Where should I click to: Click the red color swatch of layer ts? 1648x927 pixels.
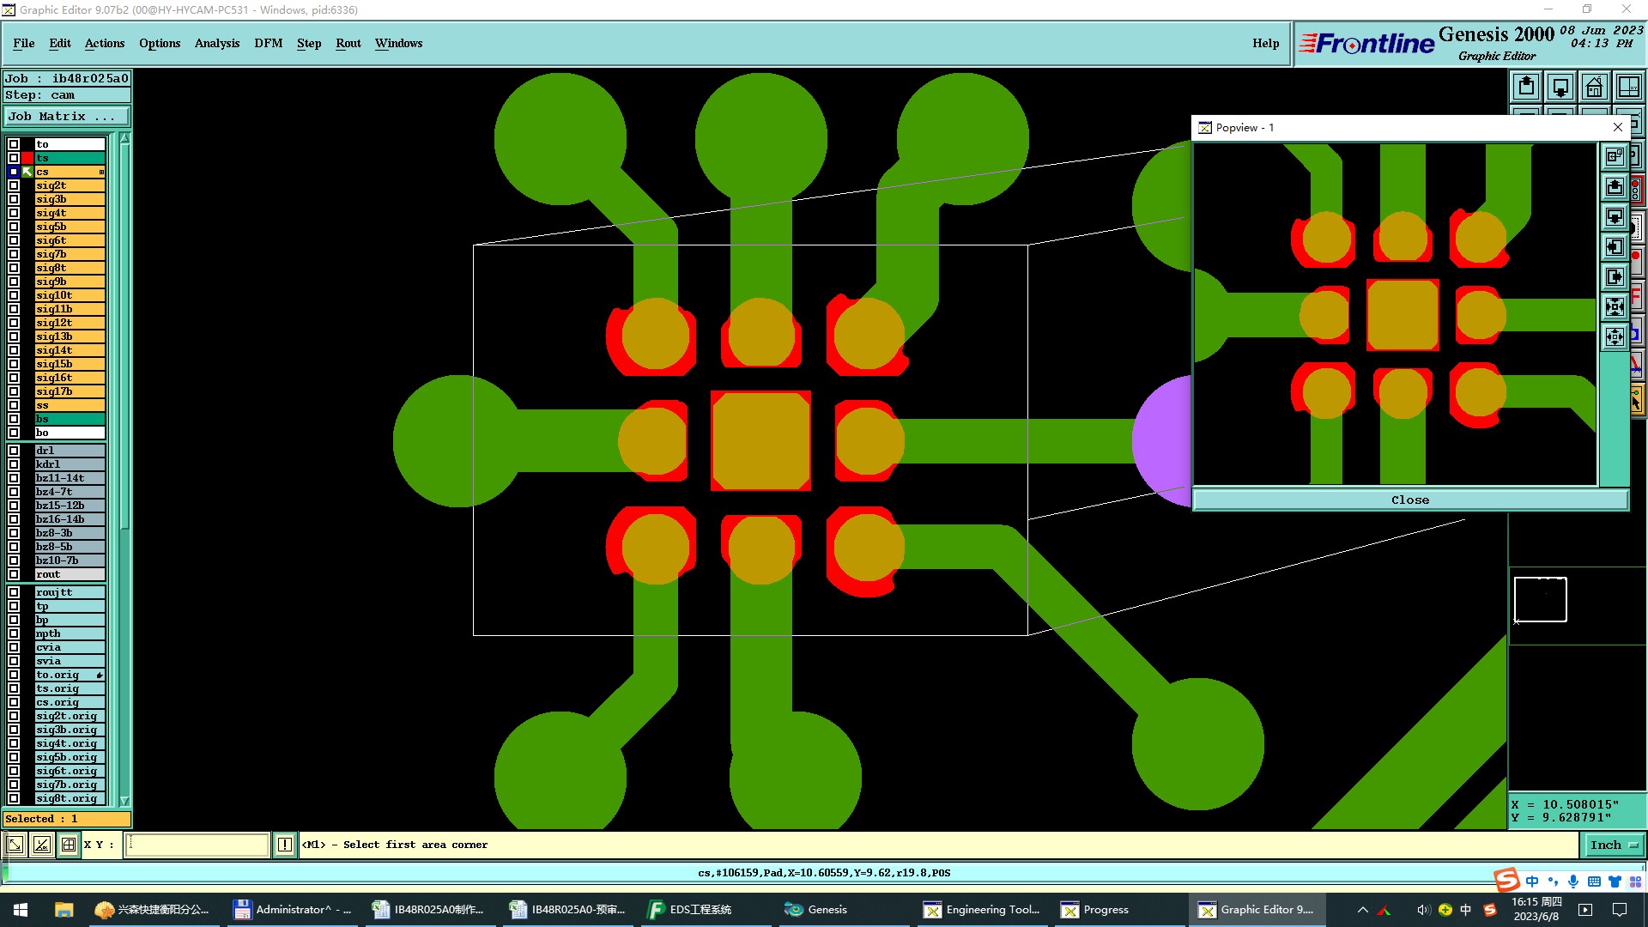point(27,158)
